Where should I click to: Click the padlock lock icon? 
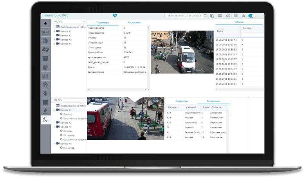pos(243,16)
